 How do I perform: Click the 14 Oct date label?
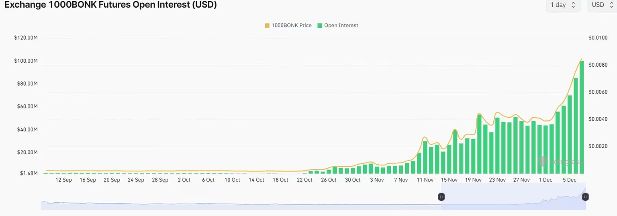coord(257,180)
